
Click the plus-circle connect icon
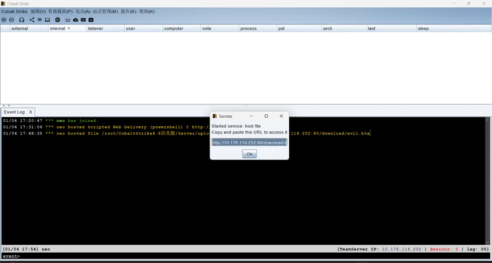tap(4, 20)
